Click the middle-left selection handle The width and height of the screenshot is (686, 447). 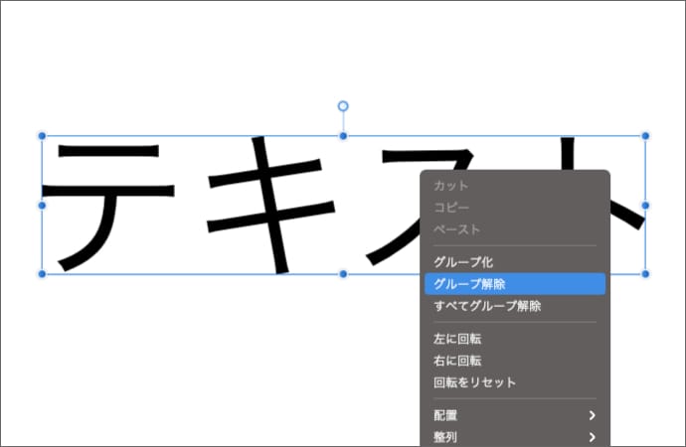click(x=42, y=205)
